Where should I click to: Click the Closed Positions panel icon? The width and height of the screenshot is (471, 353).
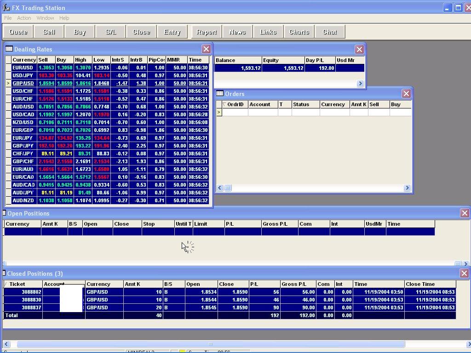[4, 273]
